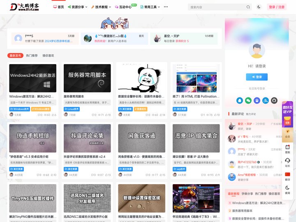Select the 魅力评论 tab
This screenshot has height=222, width=296.
coord(251,114)
